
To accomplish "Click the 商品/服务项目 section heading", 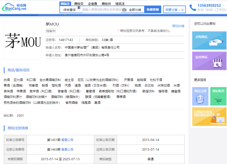I will (18, 70).
